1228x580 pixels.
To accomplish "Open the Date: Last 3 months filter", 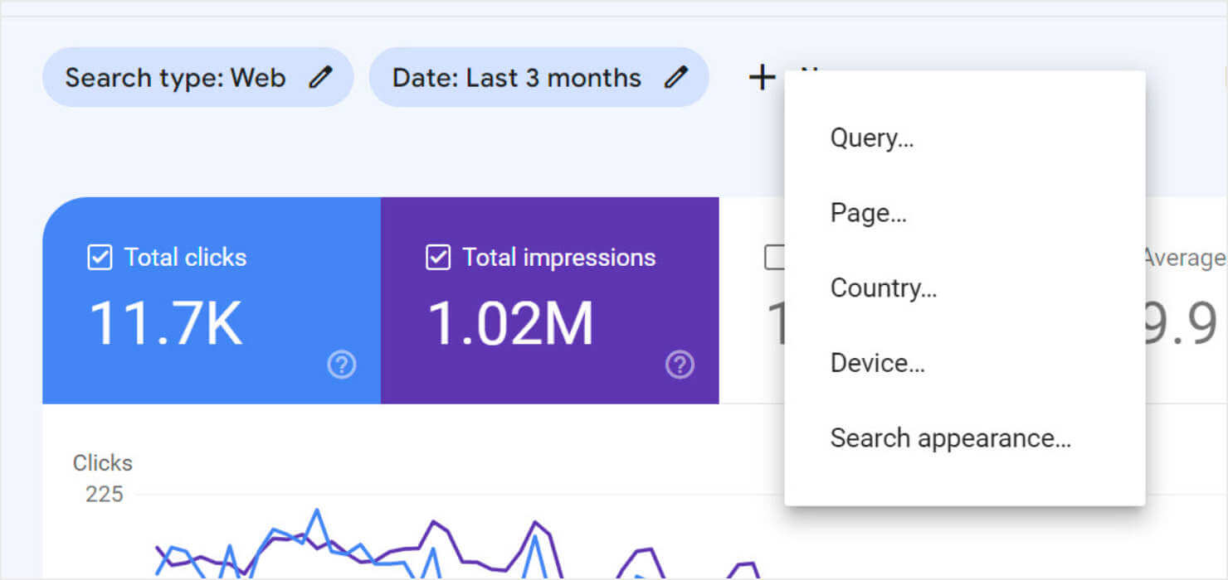I will tap(539, 77).
